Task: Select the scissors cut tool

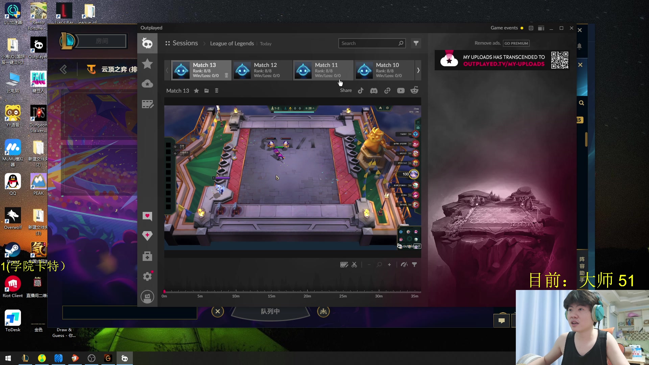Action: [354, 265]
